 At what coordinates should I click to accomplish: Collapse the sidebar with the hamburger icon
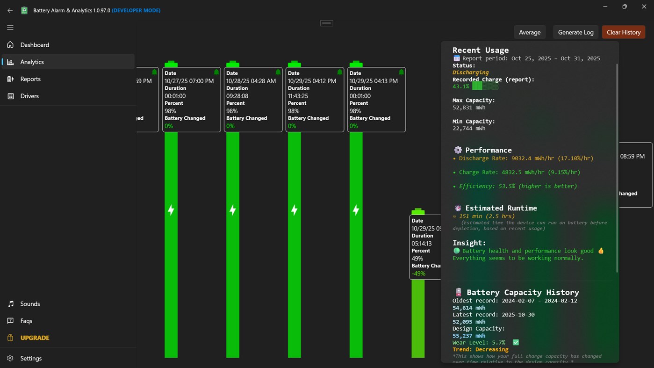coord(10,28)
